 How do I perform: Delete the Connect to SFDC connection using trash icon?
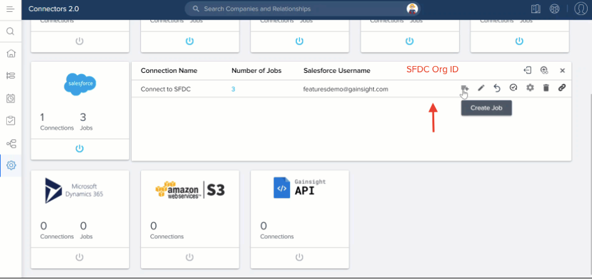[x=546, y=88]
